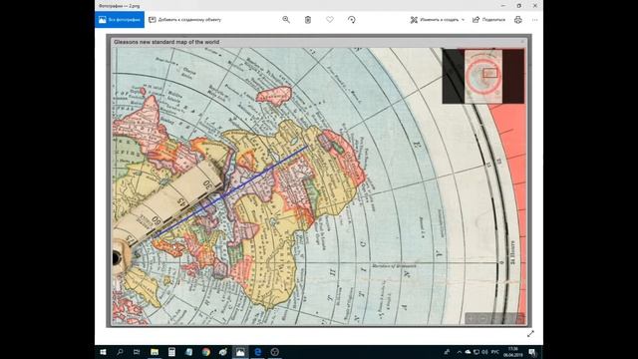Rotate the photo with rotate icon
Screen dimensions: 638x359
click(x=352, y=20)
